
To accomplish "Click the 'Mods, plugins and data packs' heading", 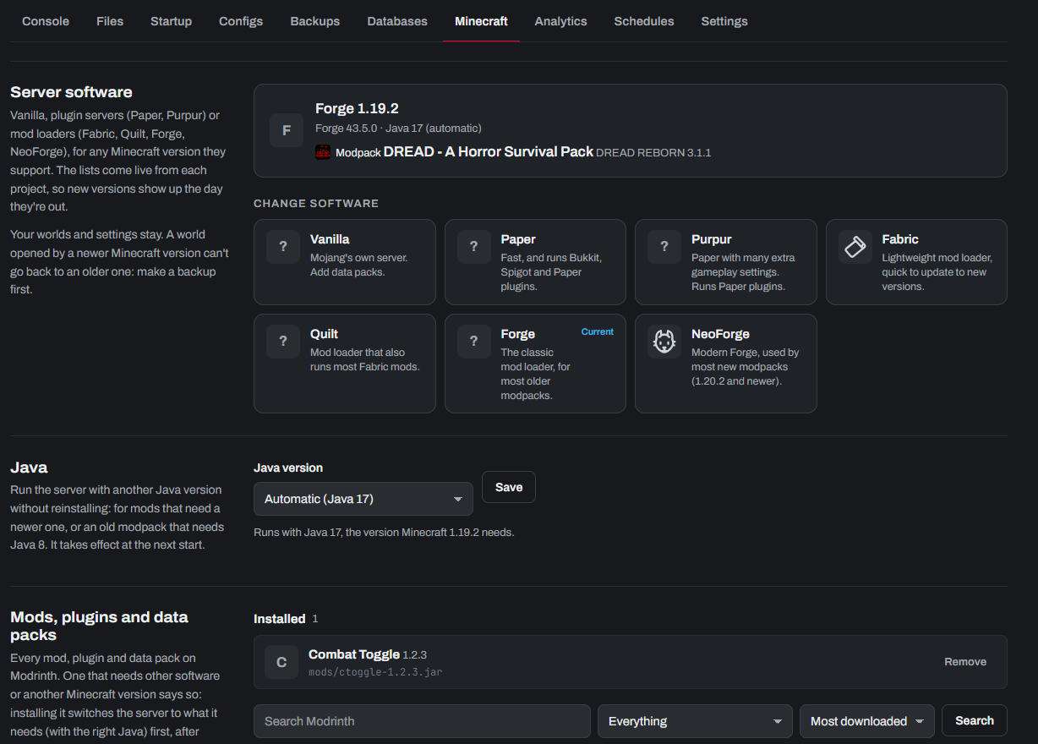I will (x=99, y=626).
